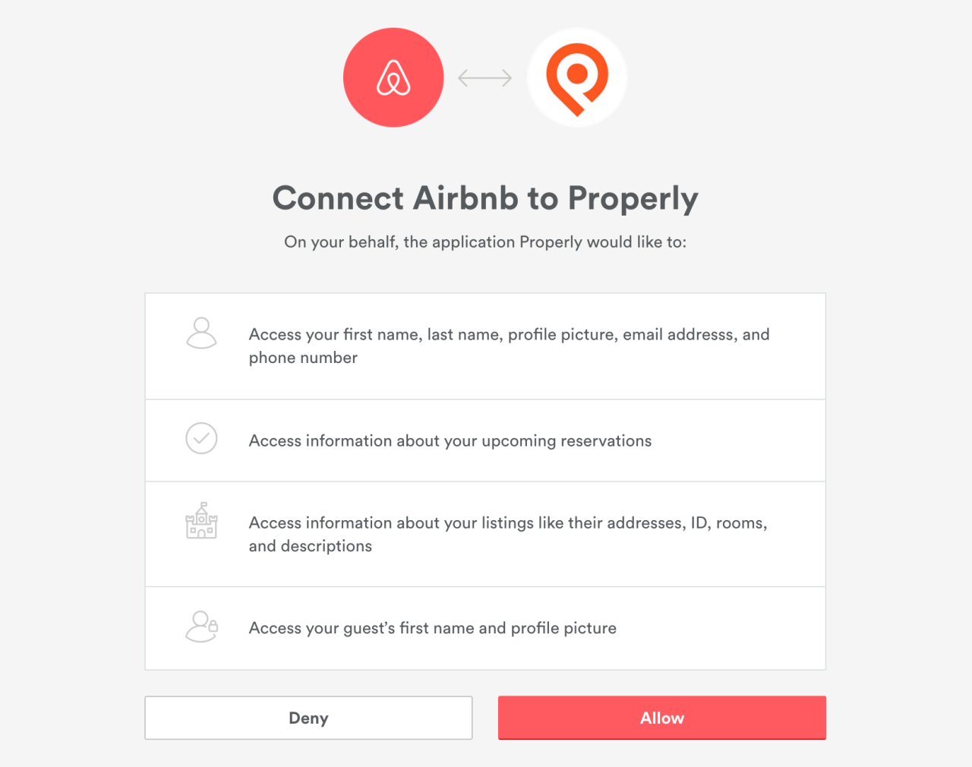
Task: Click the word "Properly" in the heading
Action: click(633, 198)
